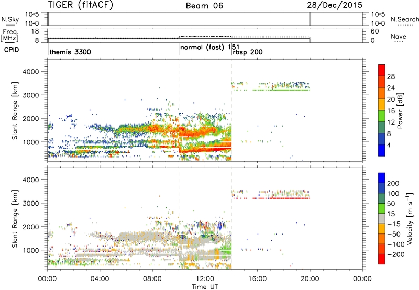The height and width of the screenshot is (290, 419).
Task: Click the 'rbsp 200' CPID text
Action: (x=248, y=52)
